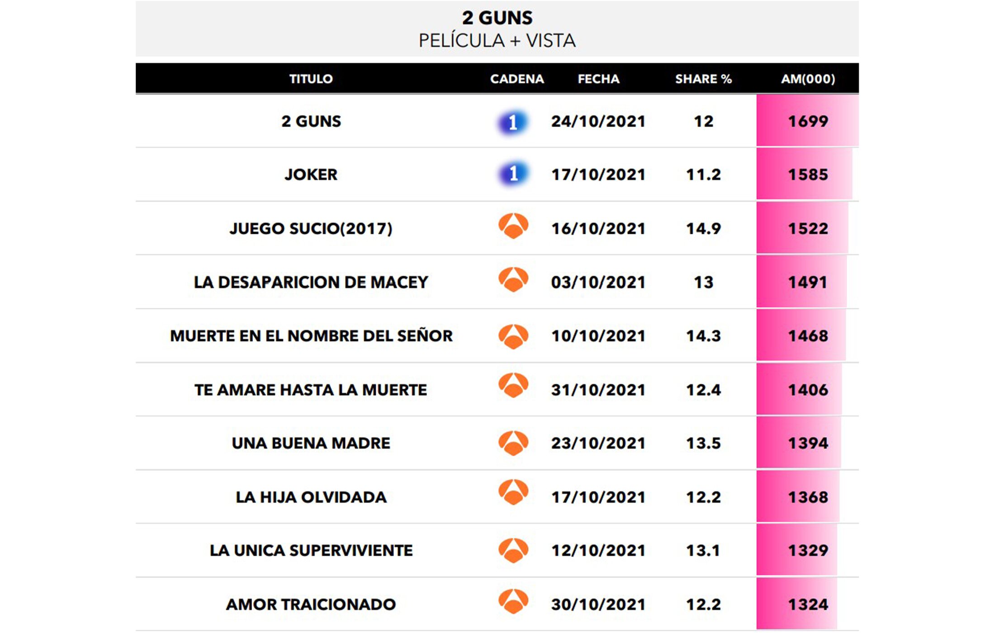
Task: Click Antena 3 logo for UNA BUENA MADRE
Action: pyautogui.click(x=513, y=443)
